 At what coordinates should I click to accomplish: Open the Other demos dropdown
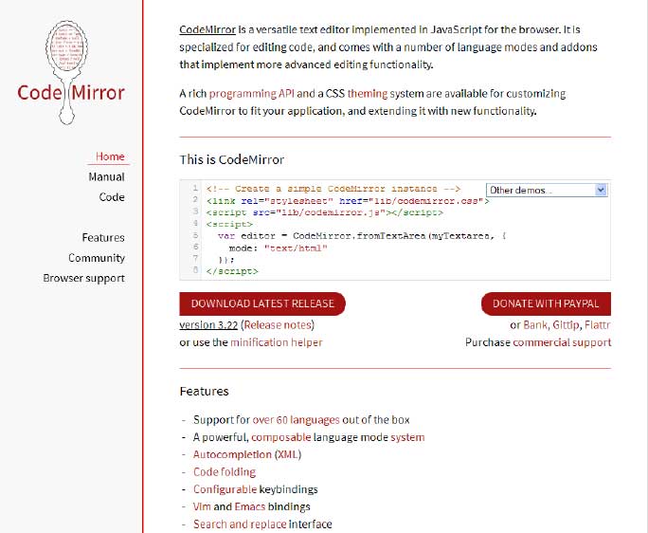(x=547, y=190)
